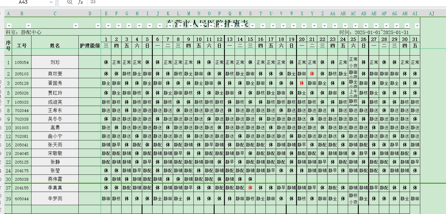Select column A header
The height and width of the screenshot is (214, 446).
(8, 13)
